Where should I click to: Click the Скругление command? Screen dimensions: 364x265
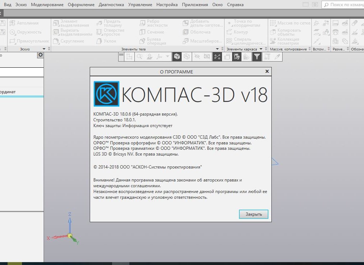[x=68, y=41]
